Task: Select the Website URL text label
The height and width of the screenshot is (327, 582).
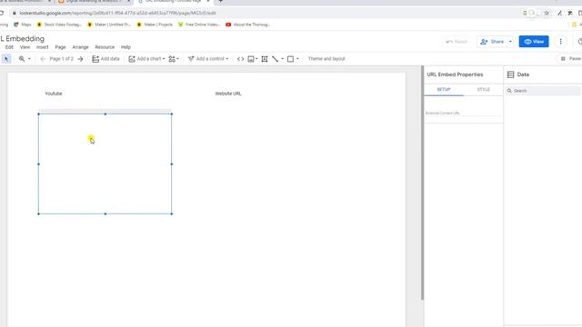Action: point(228,94)
